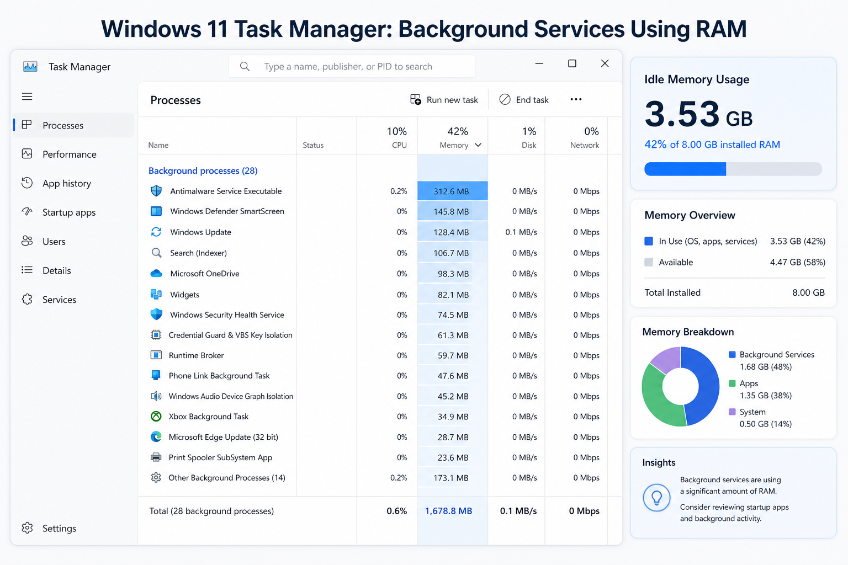Click the Performance sidebar icon
The image size is (848, 565).
(27, 154)
